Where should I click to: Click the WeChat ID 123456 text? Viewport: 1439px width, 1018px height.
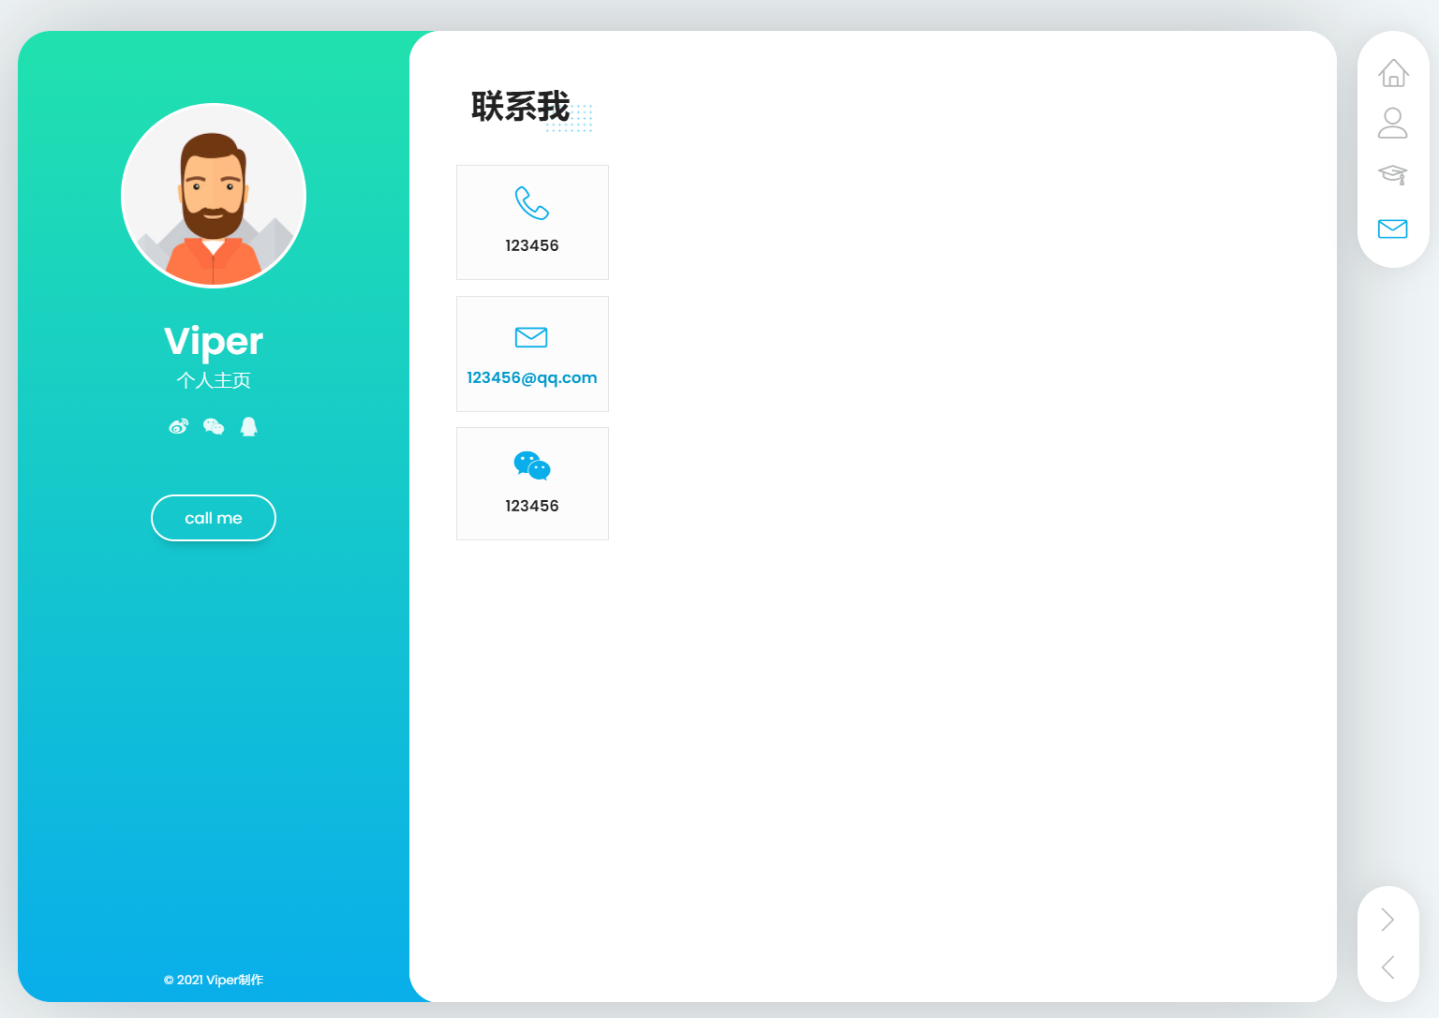point(531,507)
